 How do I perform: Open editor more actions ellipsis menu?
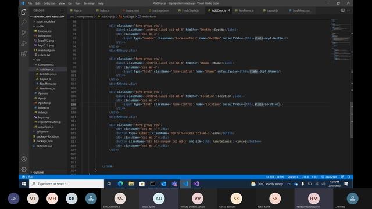(348, 10)
